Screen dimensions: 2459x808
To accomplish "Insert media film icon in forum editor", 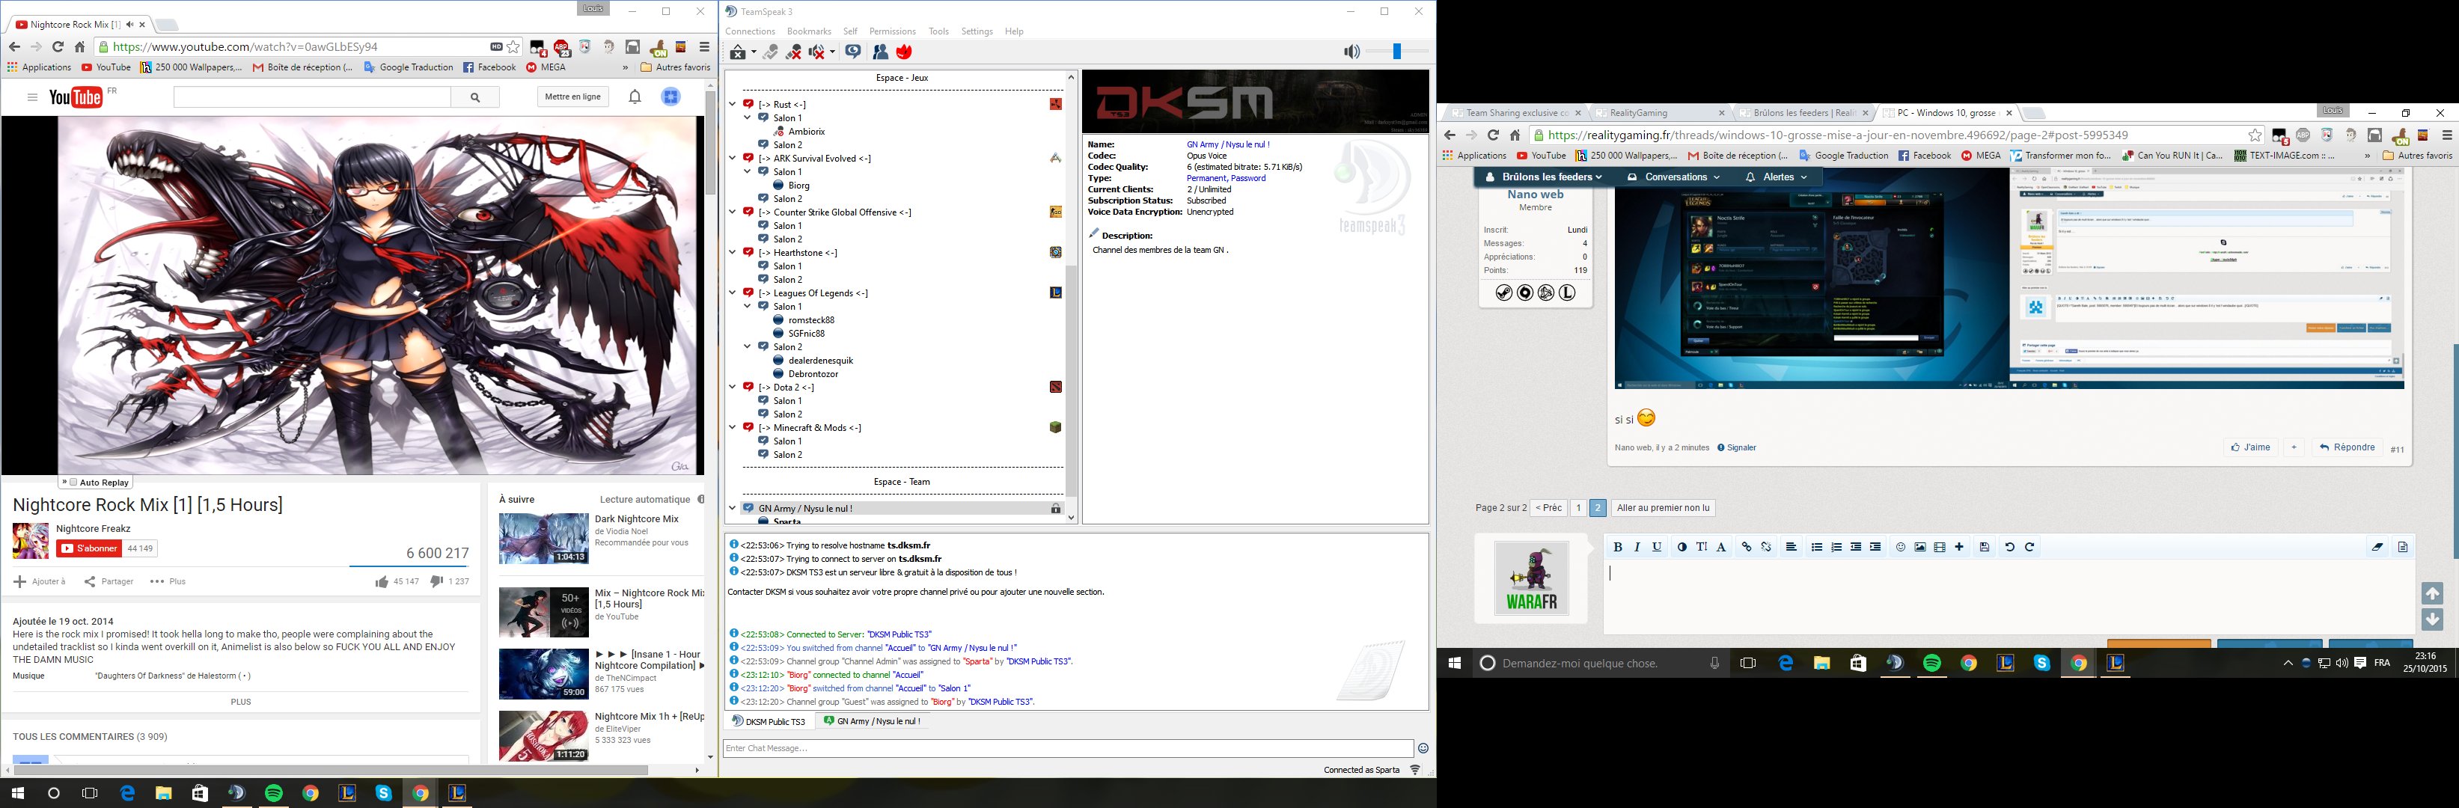I will [1940, 548].
